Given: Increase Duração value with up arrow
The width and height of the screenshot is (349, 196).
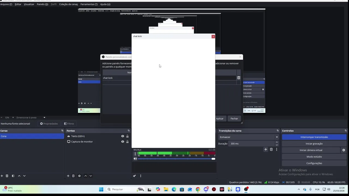Looking at the screenshot, I should pos(277,142).
